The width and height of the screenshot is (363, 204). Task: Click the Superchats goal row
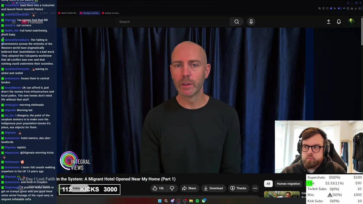point(335,177)
